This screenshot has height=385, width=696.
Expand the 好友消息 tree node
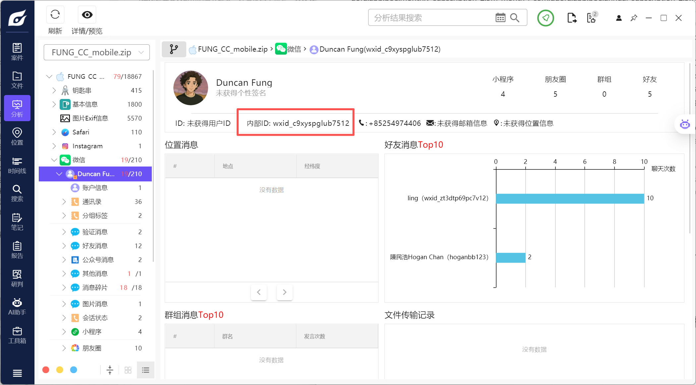click(x=64, y=246)
